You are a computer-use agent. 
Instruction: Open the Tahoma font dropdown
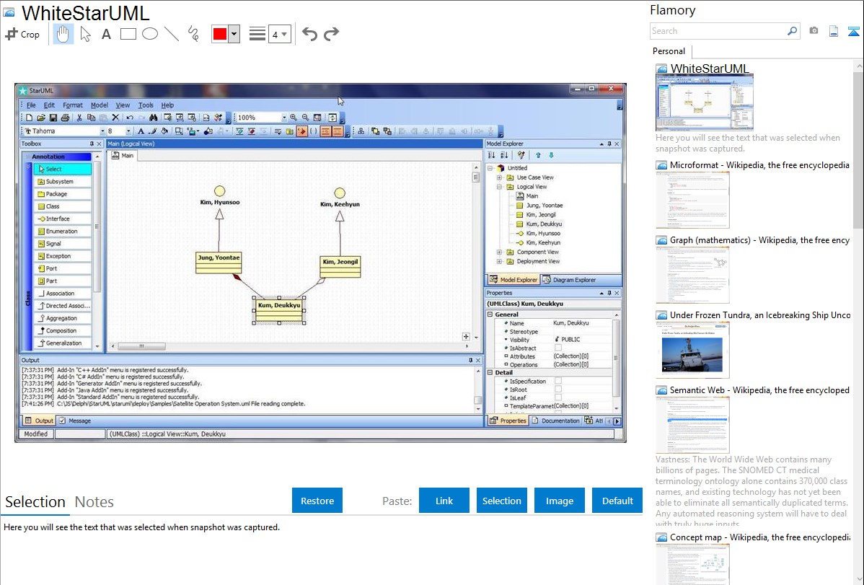(102, 131)
